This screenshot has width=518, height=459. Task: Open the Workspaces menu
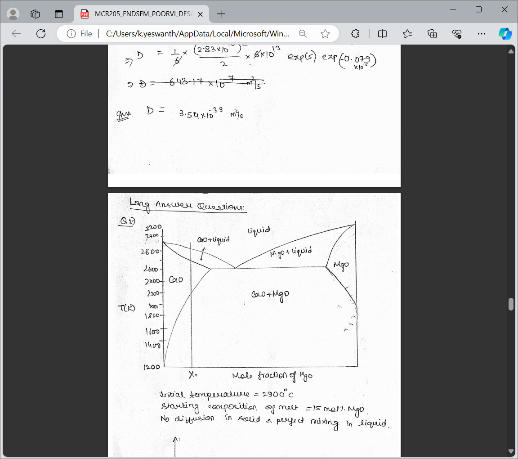tap(35, 14)
